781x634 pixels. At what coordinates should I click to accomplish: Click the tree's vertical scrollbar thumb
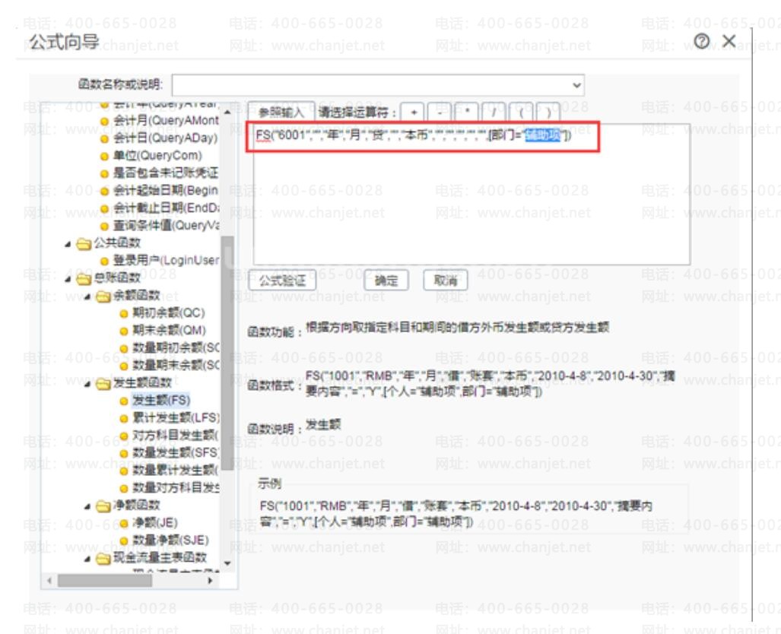[227, 353]
